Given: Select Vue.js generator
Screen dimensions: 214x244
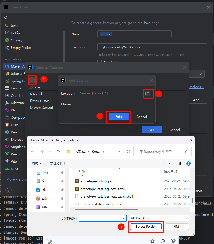Looking at the screenshot, I should click(x=13, y=154).
